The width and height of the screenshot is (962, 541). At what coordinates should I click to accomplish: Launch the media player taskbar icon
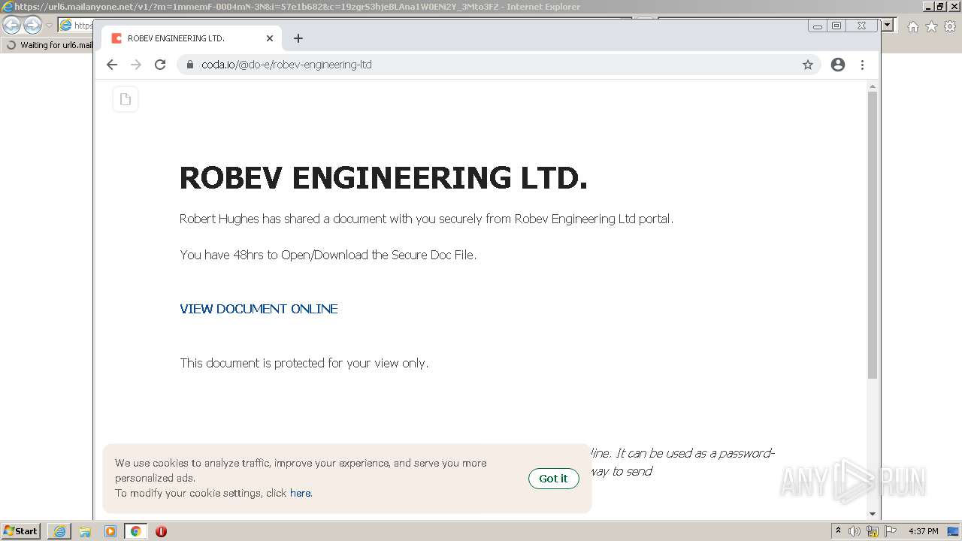pos(110,531)
